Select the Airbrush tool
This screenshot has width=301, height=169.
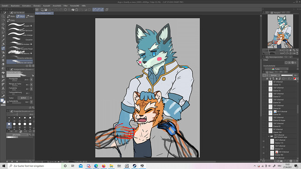pyautogui.click(x=3, y=52)
